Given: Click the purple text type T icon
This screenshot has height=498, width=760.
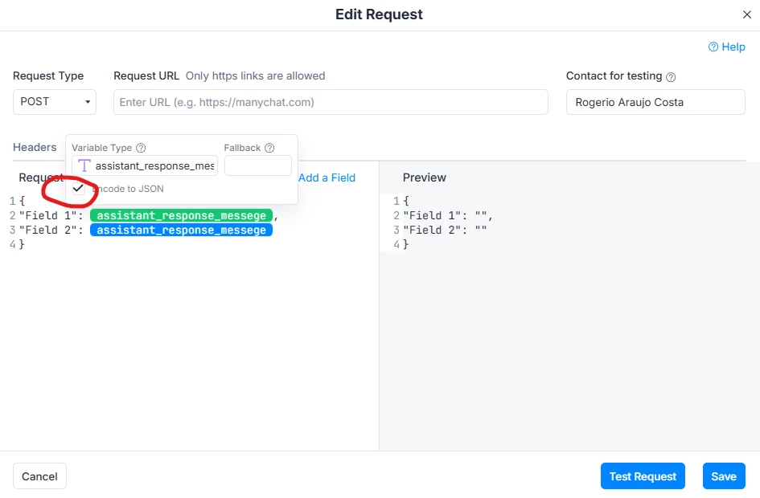Looking at the screenshot, I should coord(84,166).
